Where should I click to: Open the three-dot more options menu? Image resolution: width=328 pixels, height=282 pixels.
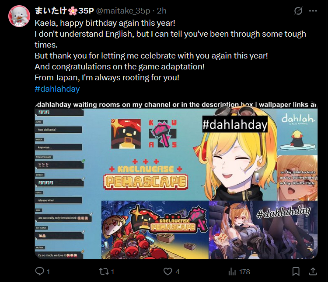click(313, 11)
